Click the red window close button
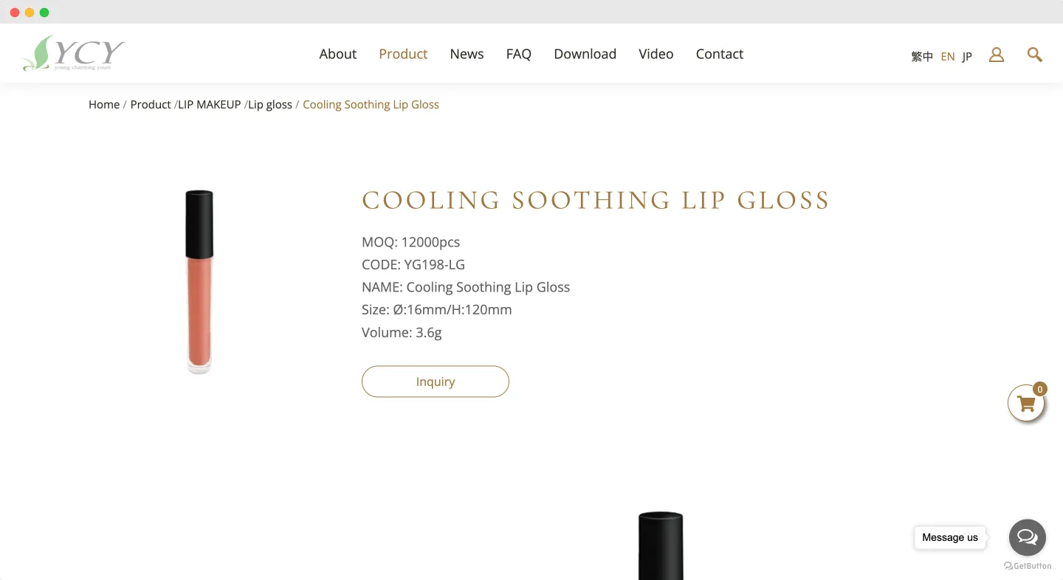 [15, 13]
